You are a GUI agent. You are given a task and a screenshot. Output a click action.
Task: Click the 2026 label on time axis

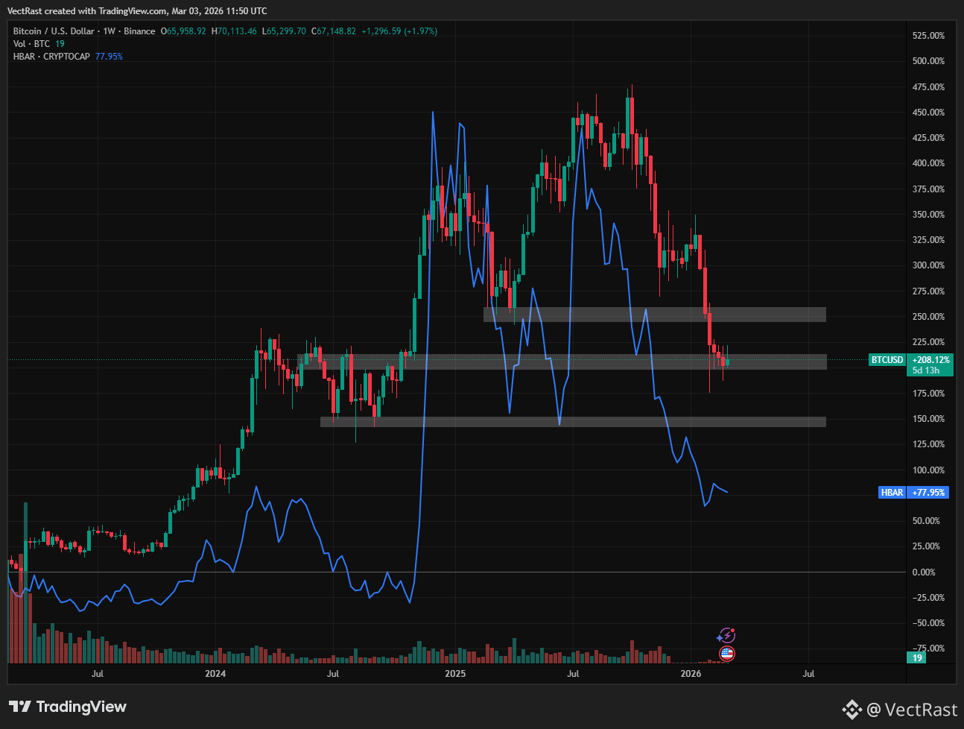[691, 674]
